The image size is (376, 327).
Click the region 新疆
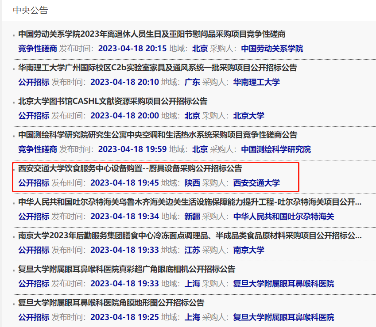192,217
